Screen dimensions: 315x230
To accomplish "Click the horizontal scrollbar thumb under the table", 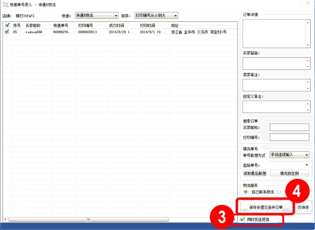I will (x=88, y=219).
